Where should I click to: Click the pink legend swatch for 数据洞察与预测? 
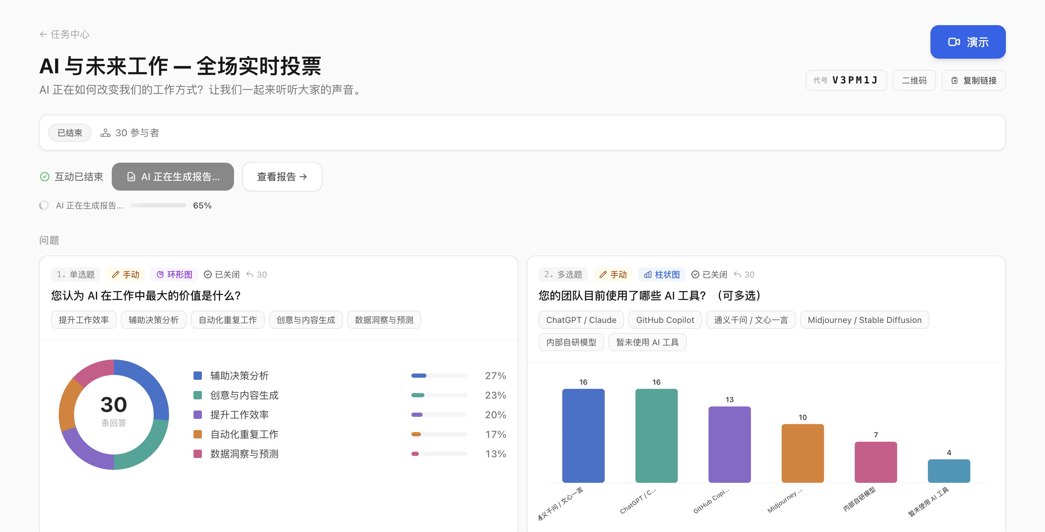click(x=198, y=454)
